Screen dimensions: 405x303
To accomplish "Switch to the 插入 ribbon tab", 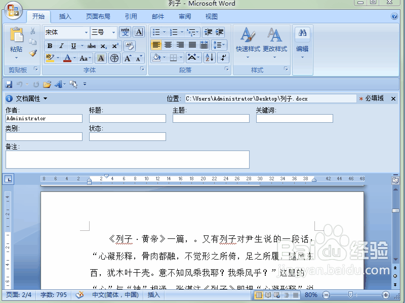I will tap(65, 16).
